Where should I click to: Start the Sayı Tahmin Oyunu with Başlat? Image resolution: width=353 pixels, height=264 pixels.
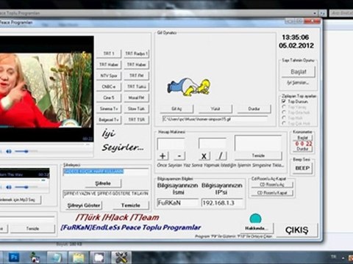click(x=298, y=72)
